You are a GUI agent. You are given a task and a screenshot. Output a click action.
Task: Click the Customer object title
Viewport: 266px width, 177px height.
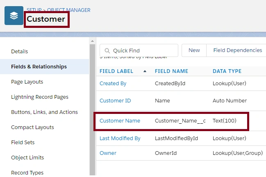point(46,19)
